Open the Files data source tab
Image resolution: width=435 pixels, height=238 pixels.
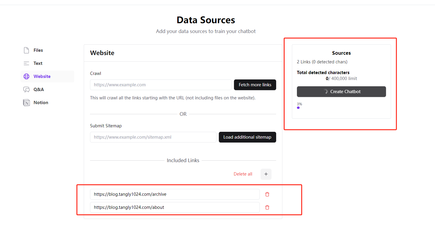click(x=47, y=50)
